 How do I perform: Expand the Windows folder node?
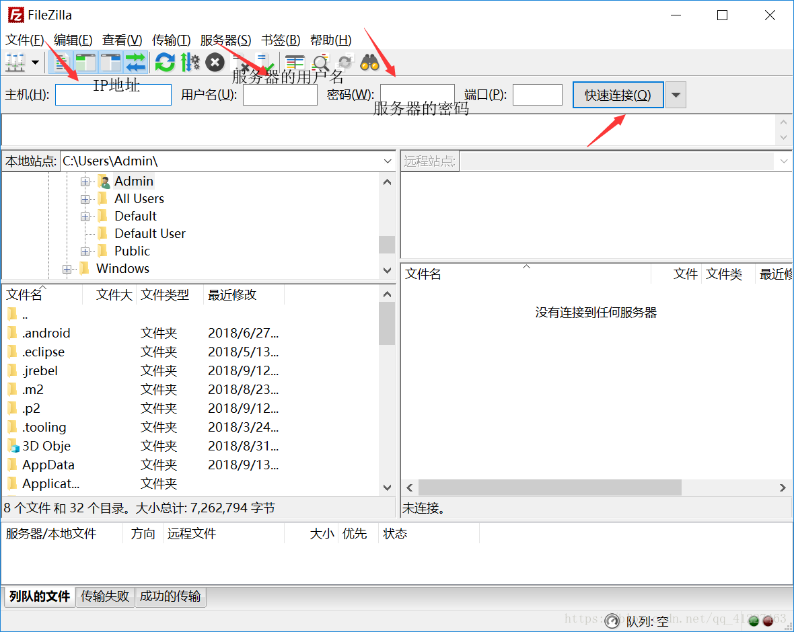coord(67,269)
